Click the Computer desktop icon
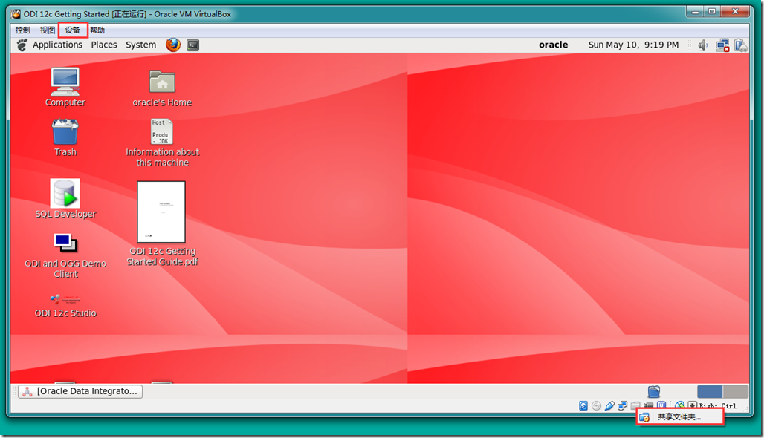This screenshot has width=764, height=438. tap(65, 81)
